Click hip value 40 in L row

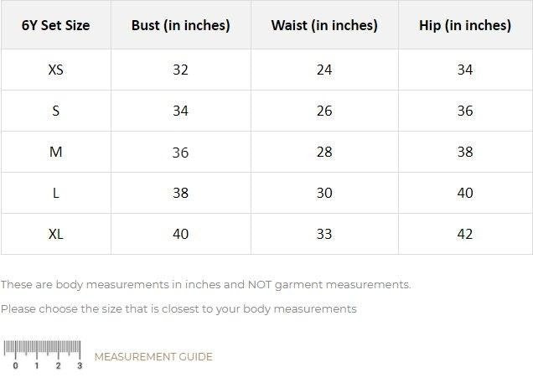[465, 193]
